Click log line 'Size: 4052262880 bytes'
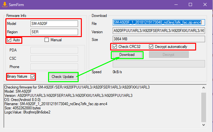213x132 pixels. [x=22, y=108]
